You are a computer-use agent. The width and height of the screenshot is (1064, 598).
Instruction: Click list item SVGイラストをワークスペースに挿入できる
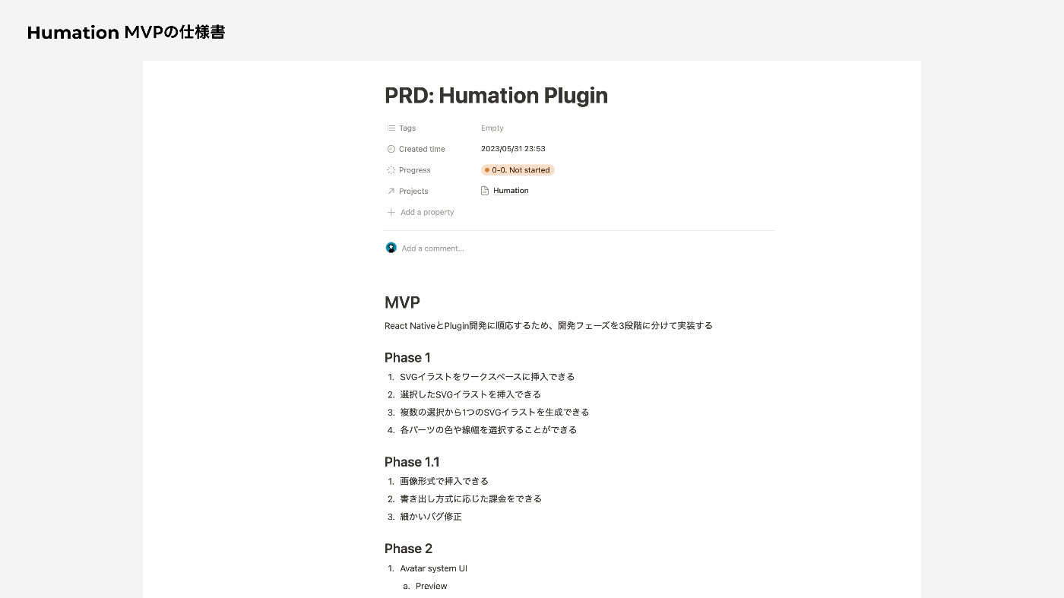[x=487, y=377]
